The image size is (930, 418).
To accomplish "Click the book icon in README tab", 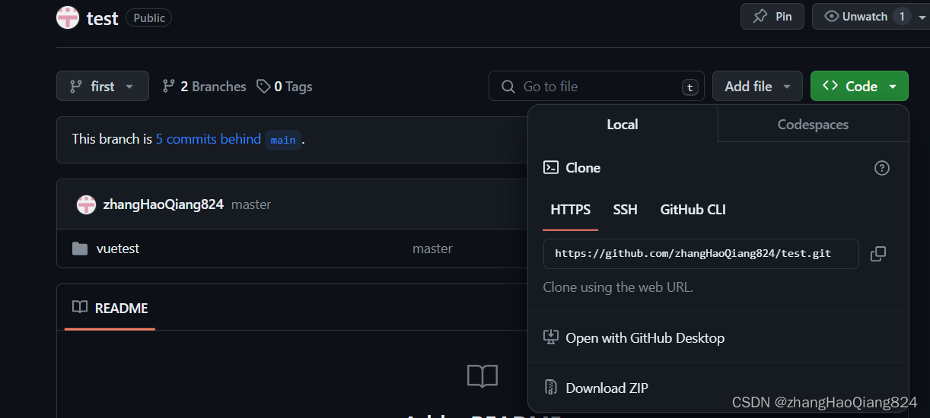I will click(x=80, y=308).
